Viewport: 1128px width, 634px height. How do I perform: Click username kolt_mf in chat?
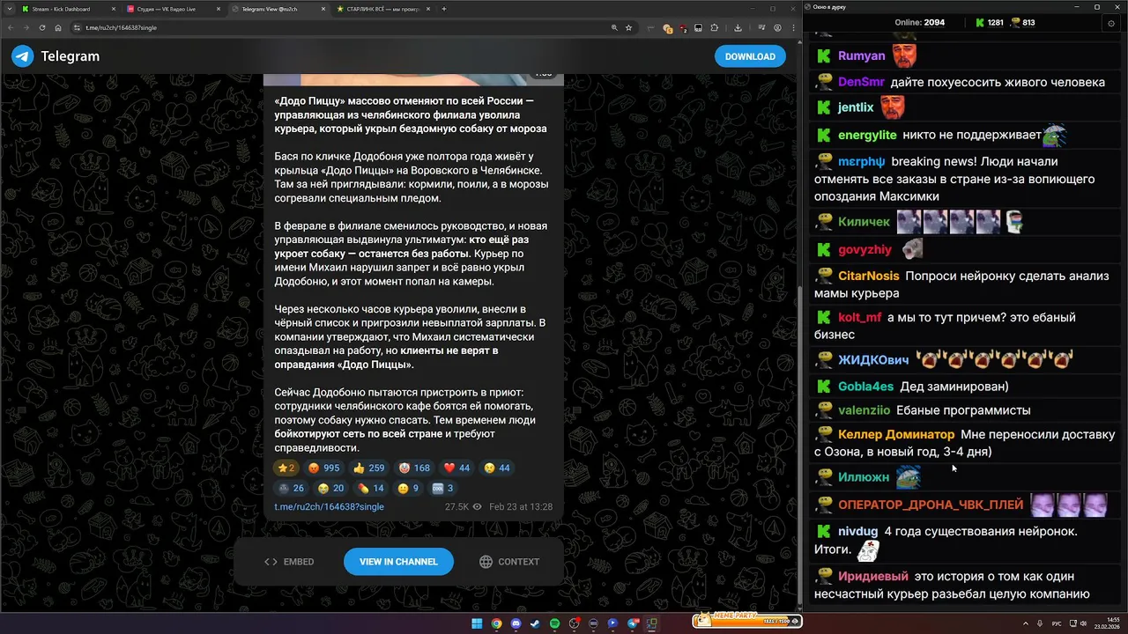click(859, 317)
